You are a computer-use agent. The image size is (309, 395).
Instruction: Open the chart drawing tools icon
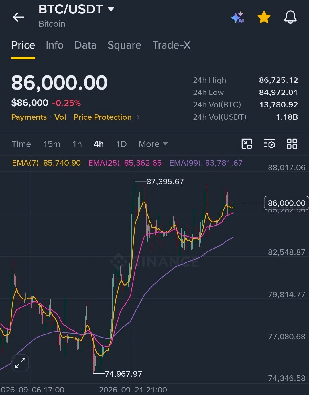pos(247,144)
